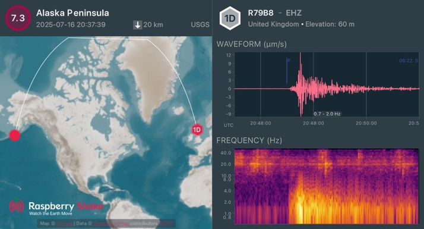Click the UTC axis label

(x=229, y=125)
